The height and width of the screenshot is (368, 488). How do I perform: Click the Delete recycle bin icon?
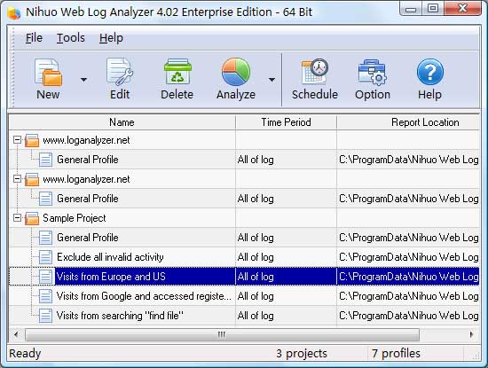point(177,72)
